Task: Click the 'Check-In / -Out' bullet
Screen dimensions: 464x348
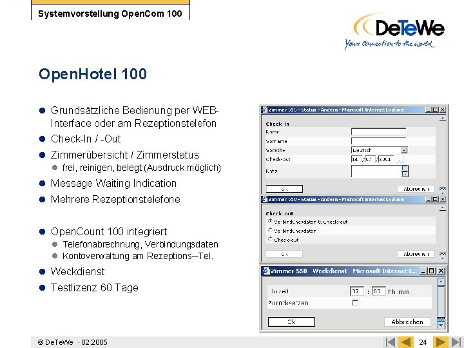Action: pos(86,139)
